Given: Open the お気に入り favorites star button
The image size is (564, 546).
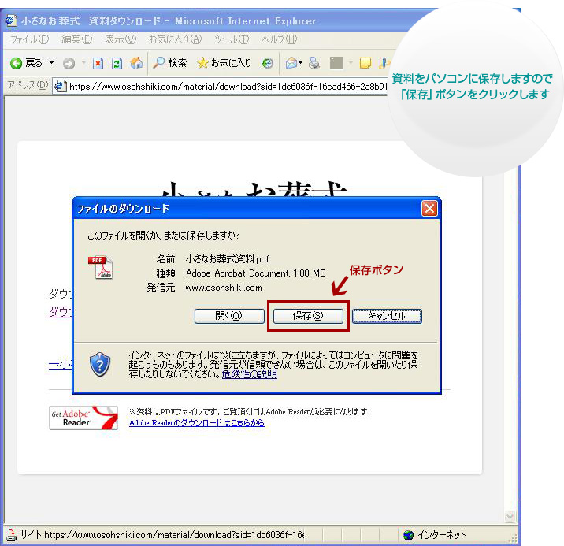Looking at the screenshot, I should point(224,63).
